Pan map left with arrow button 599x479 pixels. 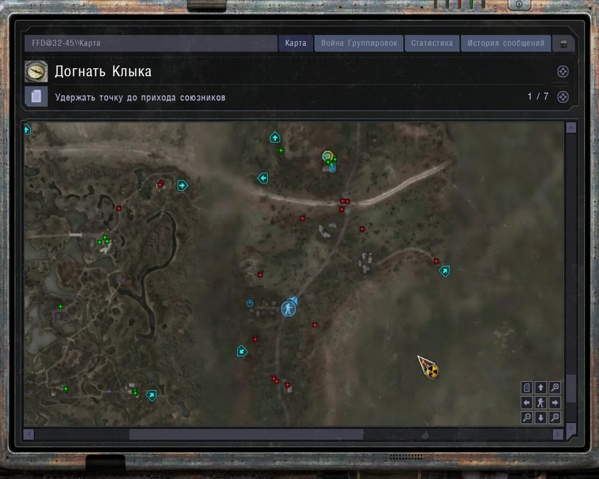[526, 402]
